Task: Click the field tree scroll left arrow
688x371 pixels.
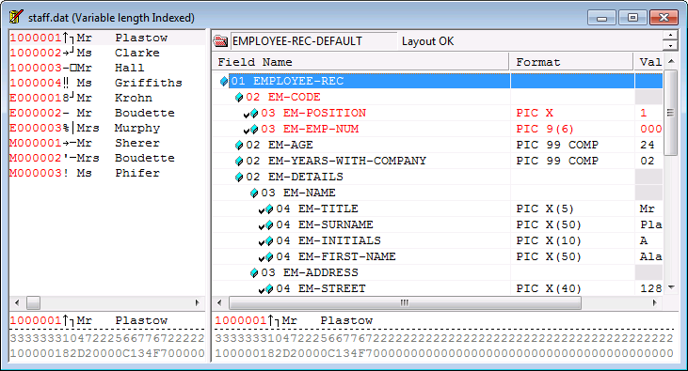Action: click(x=220, y=302)
